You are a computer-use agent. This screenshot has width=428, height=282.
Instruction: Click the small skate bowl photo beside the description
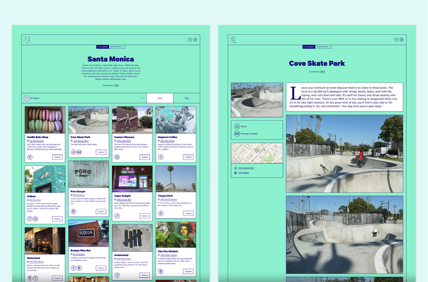[257, 100]
